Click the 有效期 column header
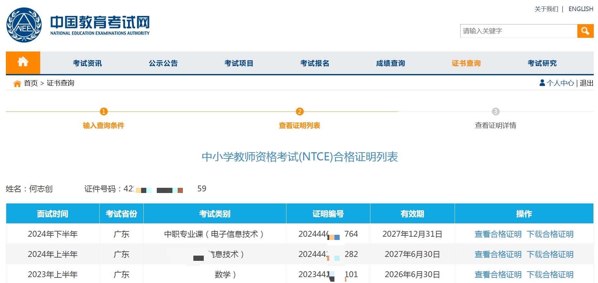The image size is (598, 283). [412, 214]
